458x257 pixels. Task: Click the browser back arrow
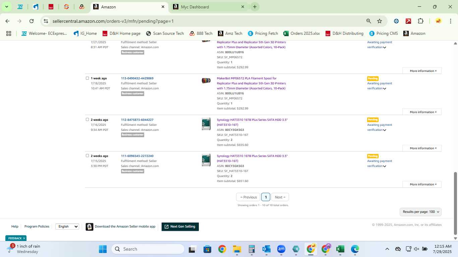point(7,21)
